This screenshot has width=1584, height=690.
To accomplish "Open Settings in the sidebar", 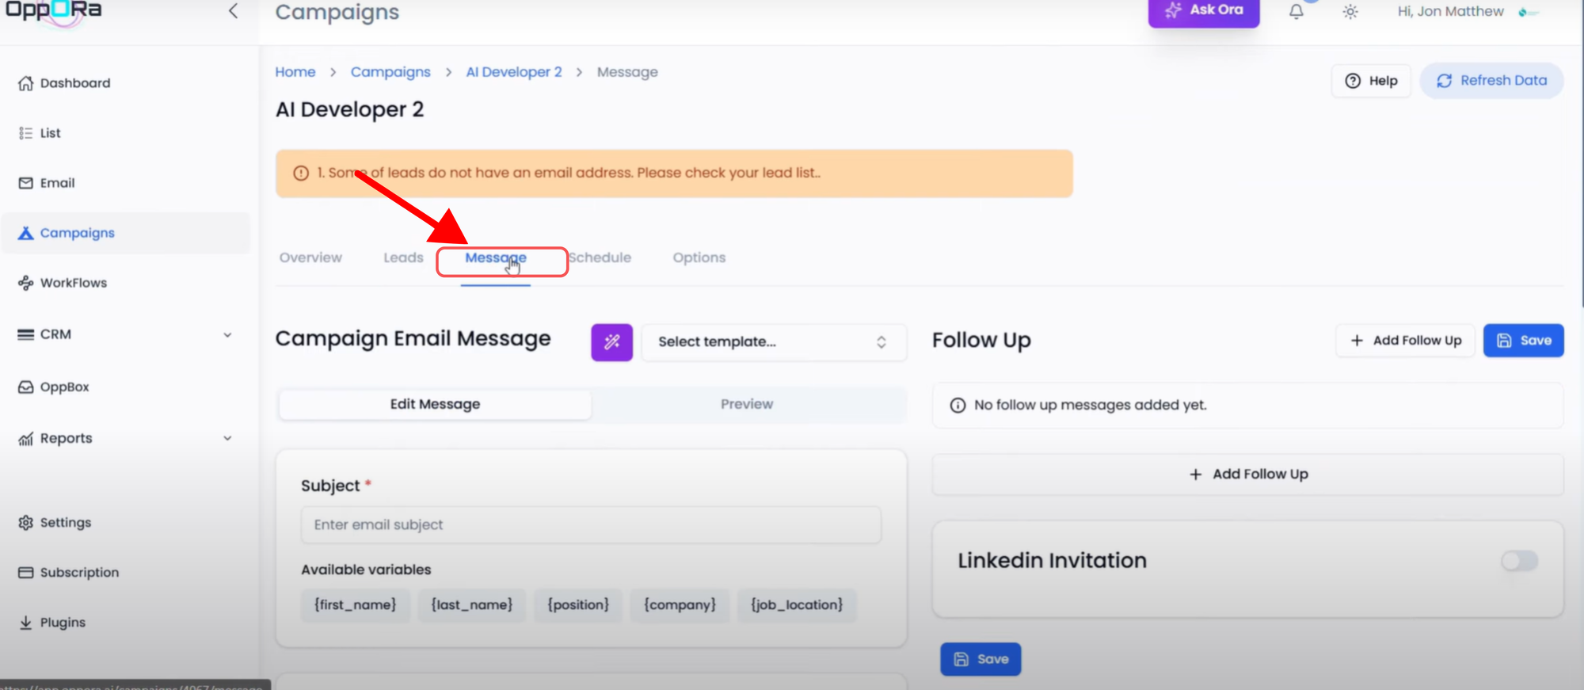I will coord(65,523).
